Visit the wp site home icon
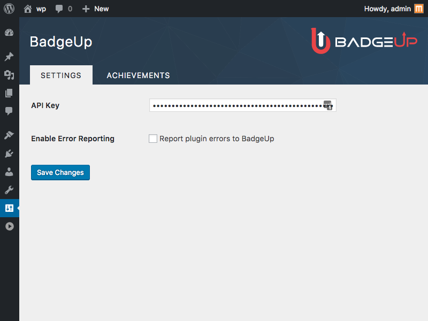The width and height of the screenshot is (428, 321). (x=28, y=9)
